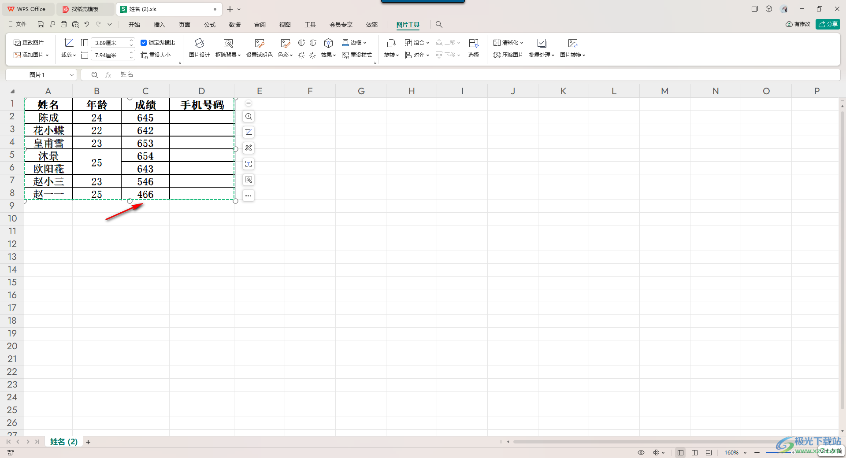Screen dimensions: 846x458
Task: Switch to Page Layout view icon in status bar
Action: coord(695,453)
